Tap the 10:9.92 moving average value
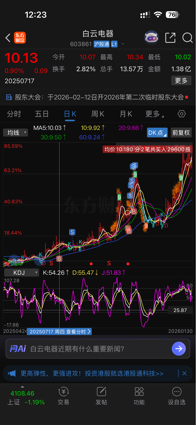 point(93,128)
